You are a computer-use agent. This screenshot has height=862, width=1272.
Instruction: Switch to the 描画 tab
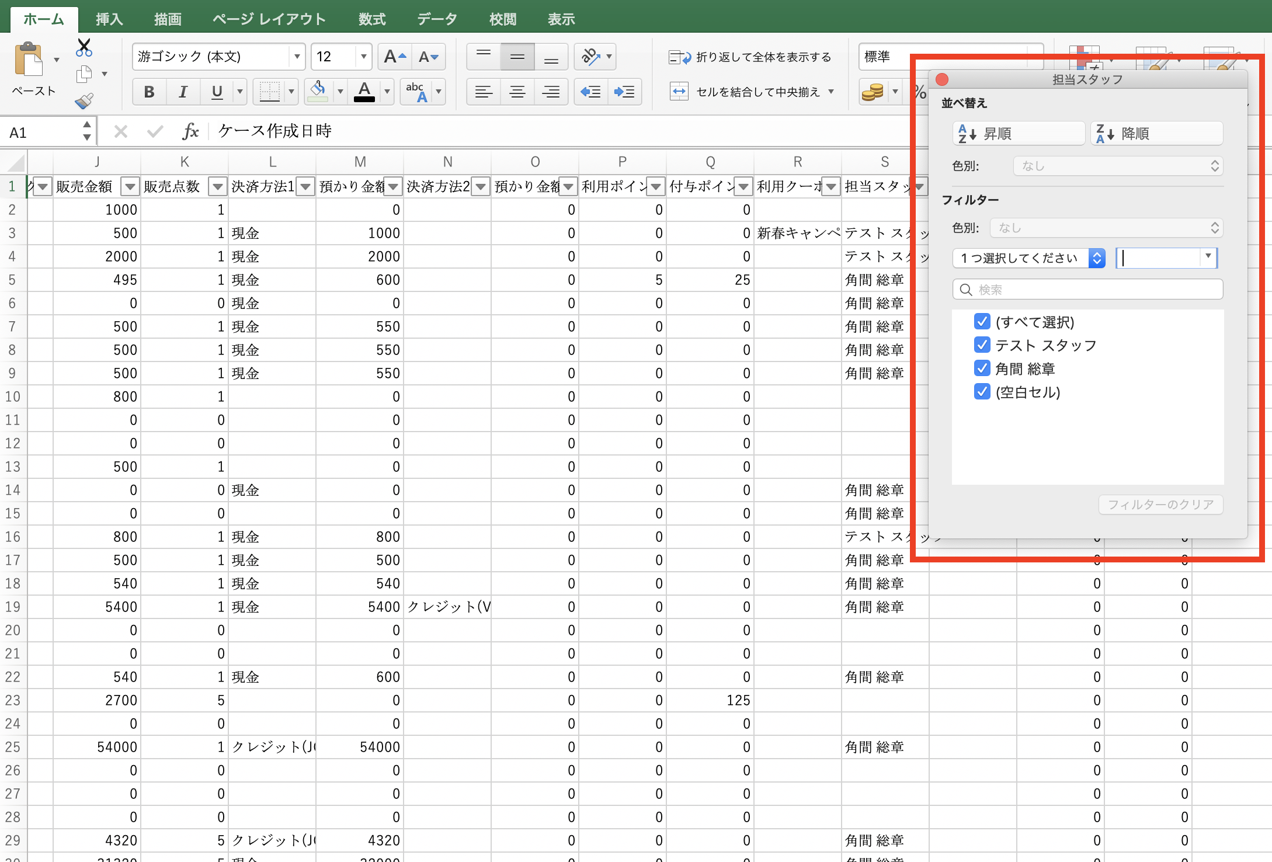168,19
